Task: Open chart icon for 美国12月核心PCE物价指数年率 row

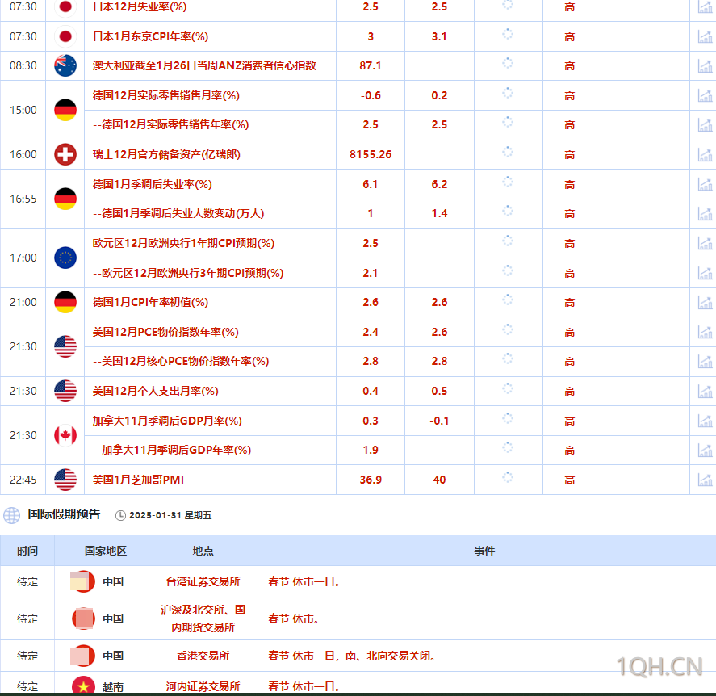Action: tap(705, 361)
